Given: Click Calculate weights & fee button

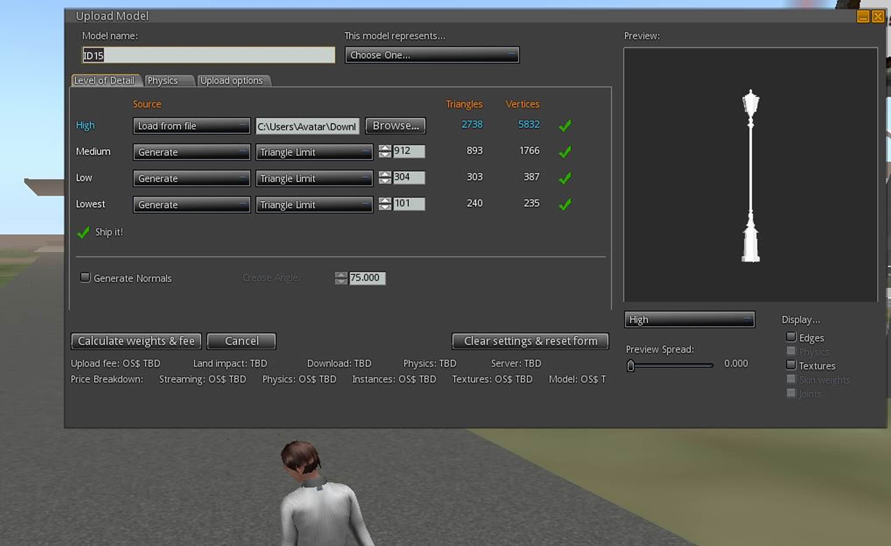Looking at the screenshot, I should pos(136,341).
